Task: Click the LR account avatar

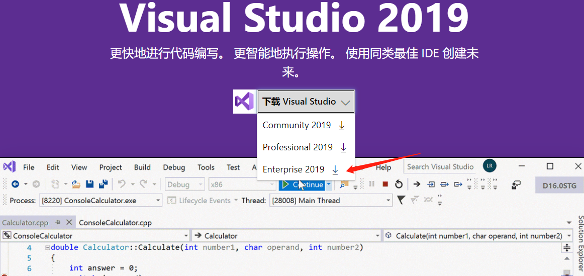Action: (490, 166)
